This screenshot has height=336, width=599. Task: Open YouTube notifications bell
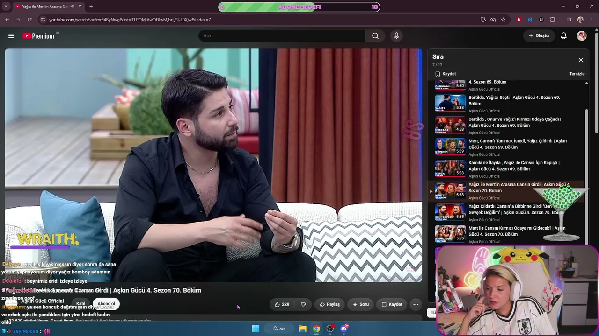click(x=564, y=36)
